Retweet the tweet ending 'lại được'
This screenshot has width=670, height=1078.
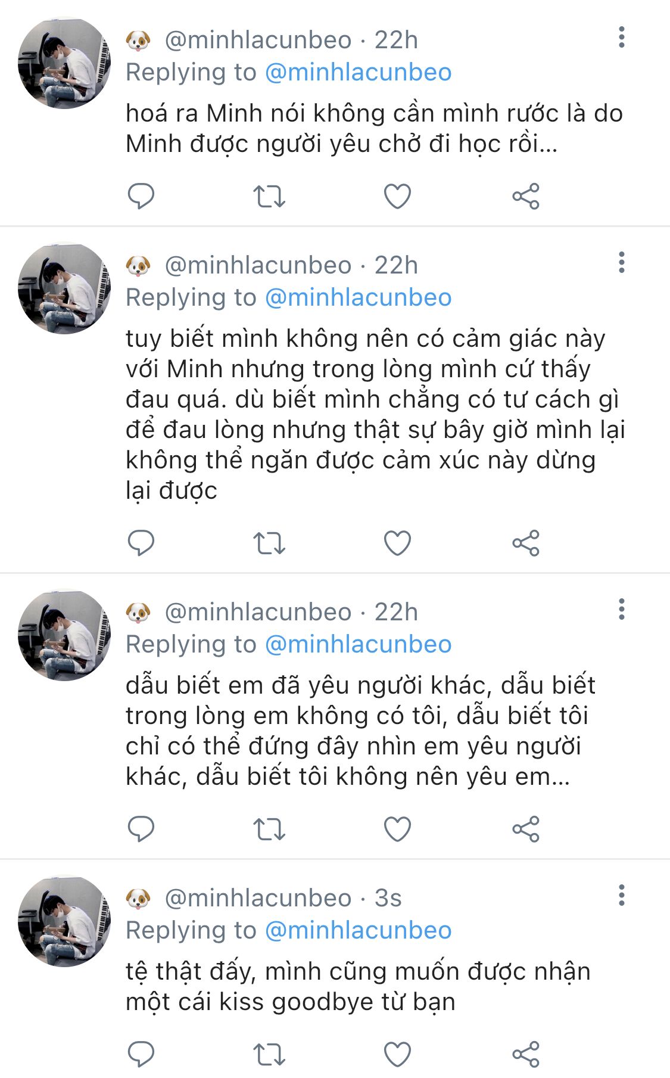pos(269,543)
